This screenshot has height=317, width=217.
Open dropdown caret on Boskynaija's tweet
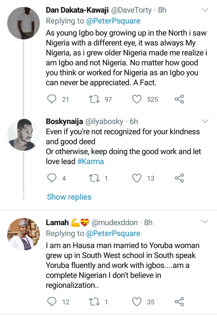tap(205, 121)
